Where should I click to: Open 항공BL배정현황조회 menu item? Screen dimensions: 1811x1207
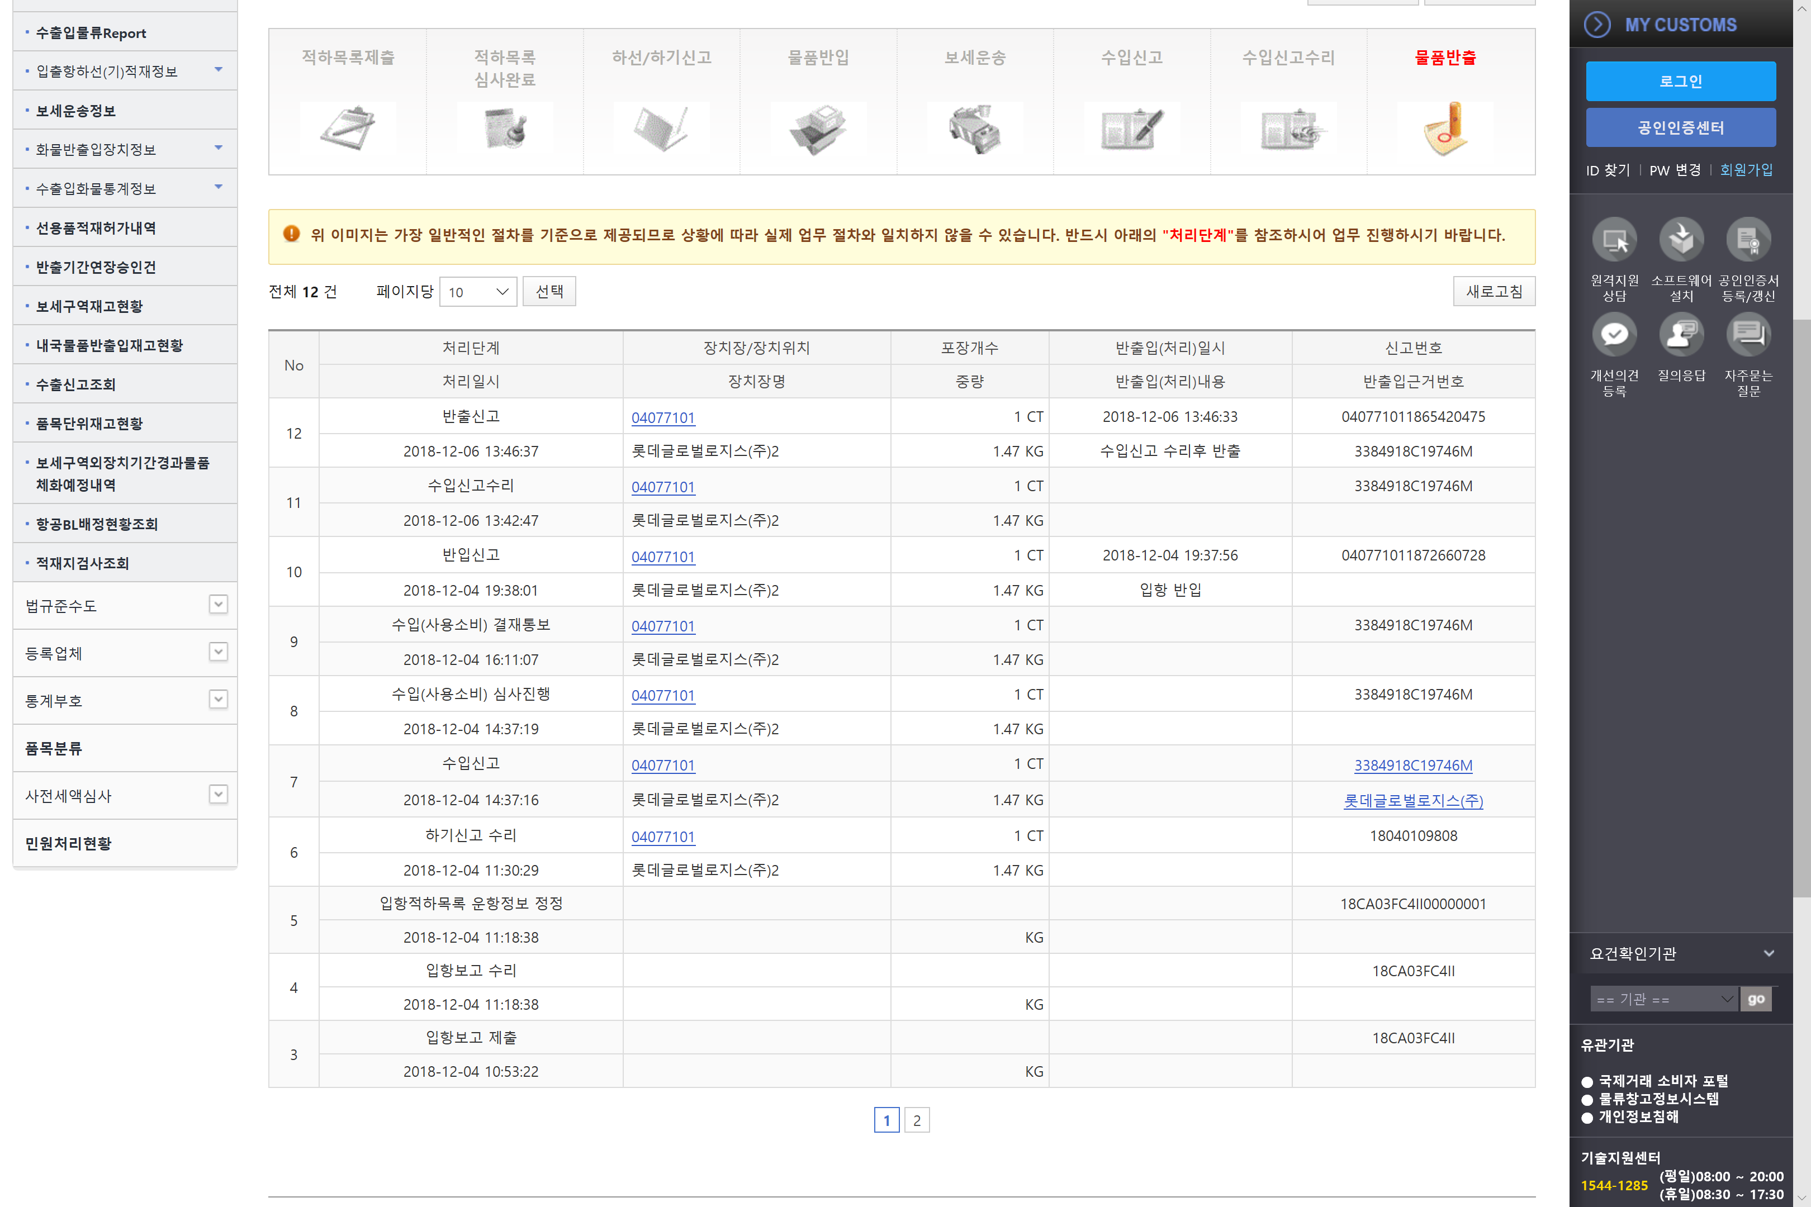(x=97, y=524)
